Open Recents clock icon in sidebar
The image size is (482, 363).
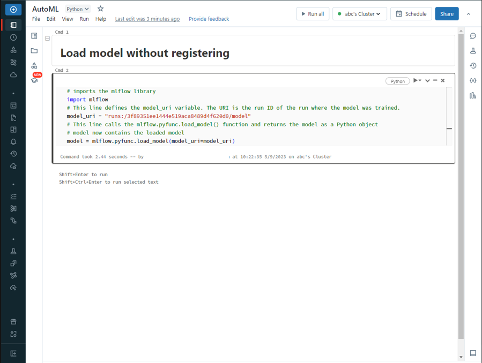13,37
